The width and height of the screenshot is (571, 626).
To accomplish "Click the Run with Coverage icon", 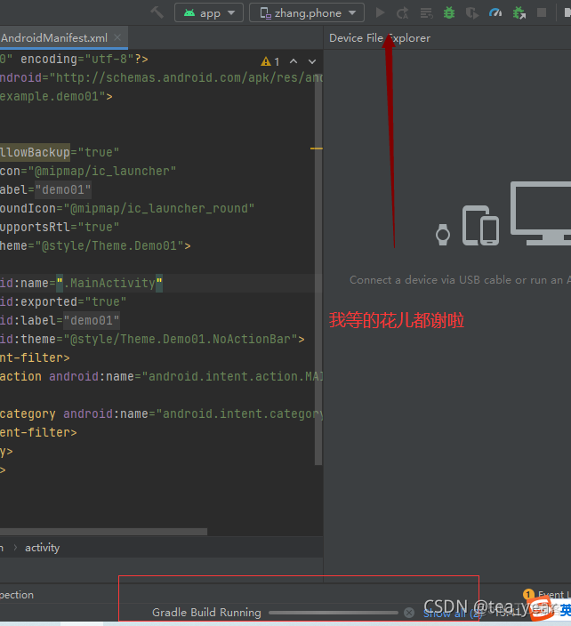I will (472, 12).
